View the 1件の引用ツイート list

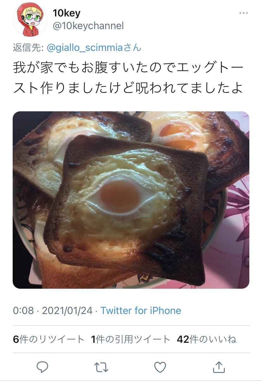point(131,340)
